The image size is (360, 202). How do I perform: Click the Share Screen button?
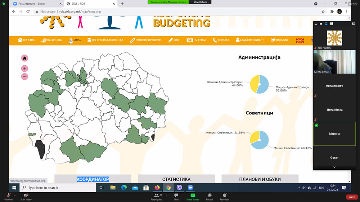tap(193, 197)
